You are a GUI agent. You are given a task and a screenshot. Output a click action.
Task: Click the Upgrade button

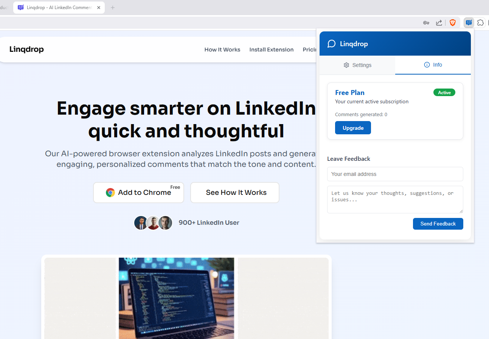click(353, 128)
